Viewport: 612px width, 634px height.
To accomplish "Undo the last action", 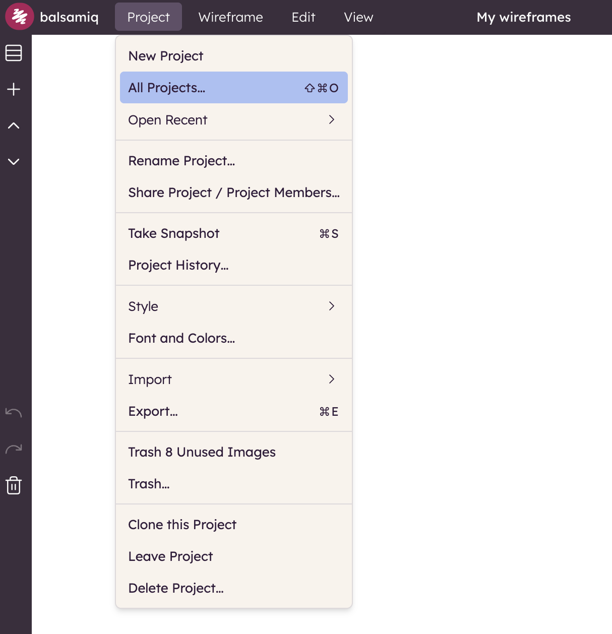I will point(14,412).
